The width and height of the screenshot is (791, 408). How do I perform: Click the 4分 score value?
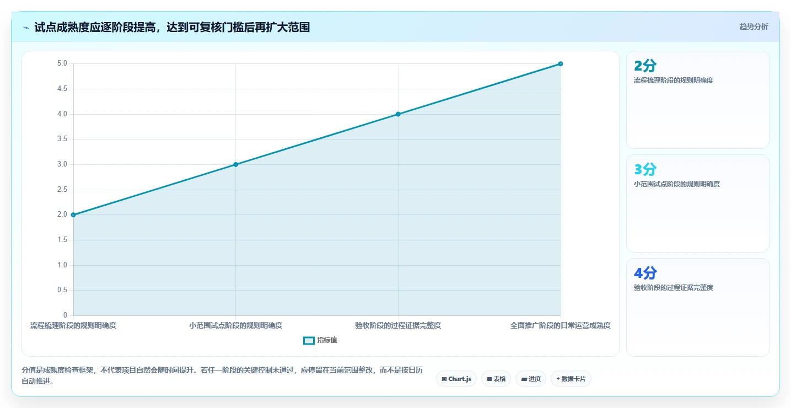click(x=645, y=273)
